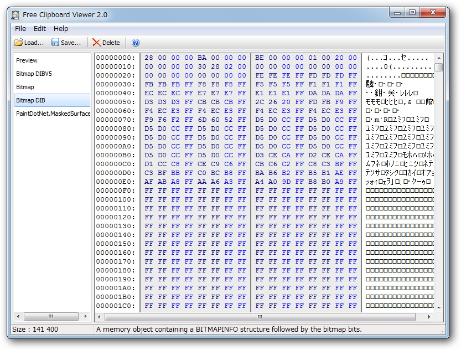Select the Bitmap DIBV5 clipboard format
This screenshot has width=461, height=350.
point(35,74)
